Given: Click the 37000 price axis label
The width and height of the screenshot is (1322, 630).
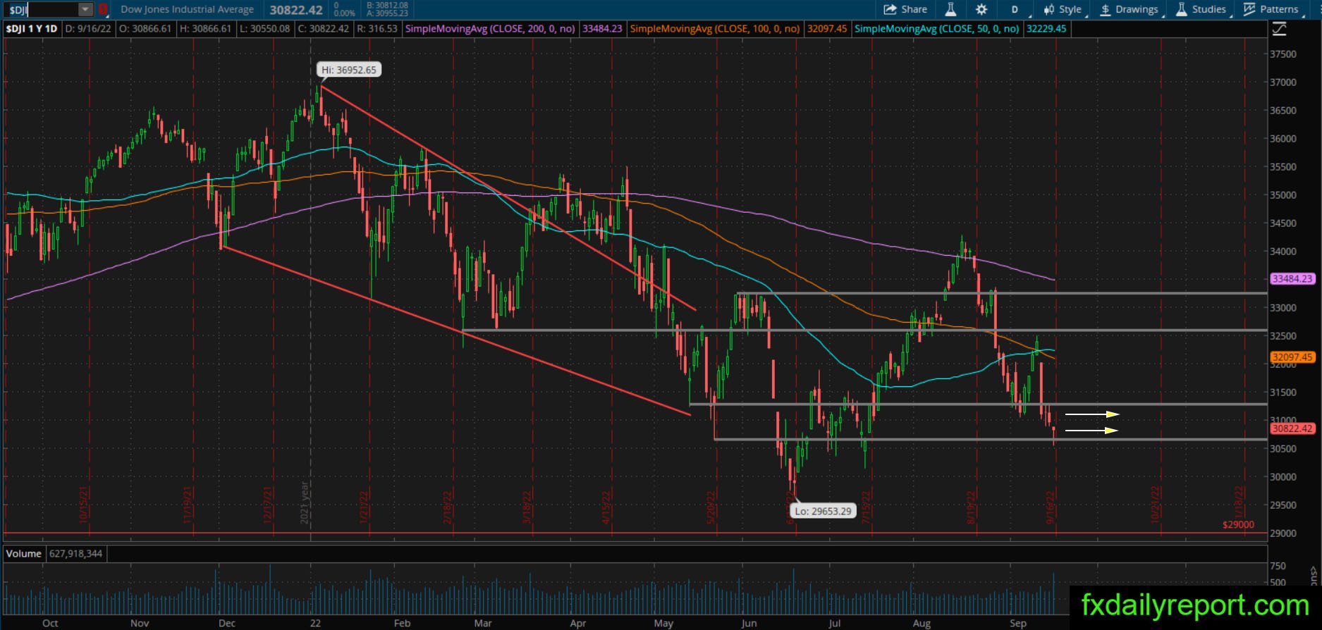Looking at the screenshot, I should 1283,82.
